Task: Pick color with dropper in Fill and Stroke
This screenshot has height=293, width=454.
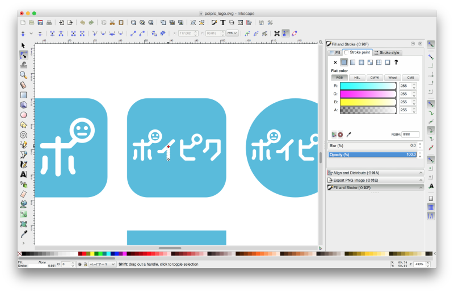Action: pyautogui.click(x=348, y=135)
